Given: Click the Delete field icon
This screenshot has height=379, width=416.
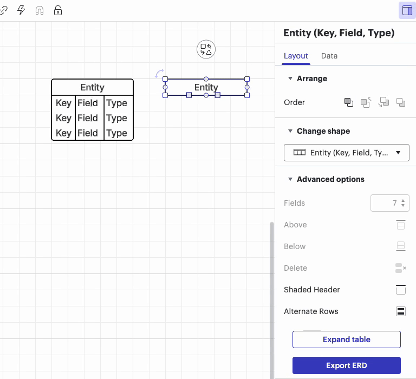Looking at the screenshot, I should [x=401, y=268].
